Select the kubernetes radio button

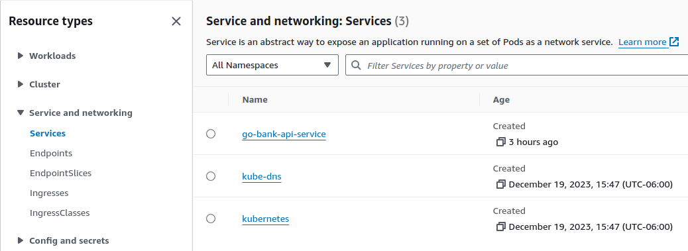click(211, 219)
